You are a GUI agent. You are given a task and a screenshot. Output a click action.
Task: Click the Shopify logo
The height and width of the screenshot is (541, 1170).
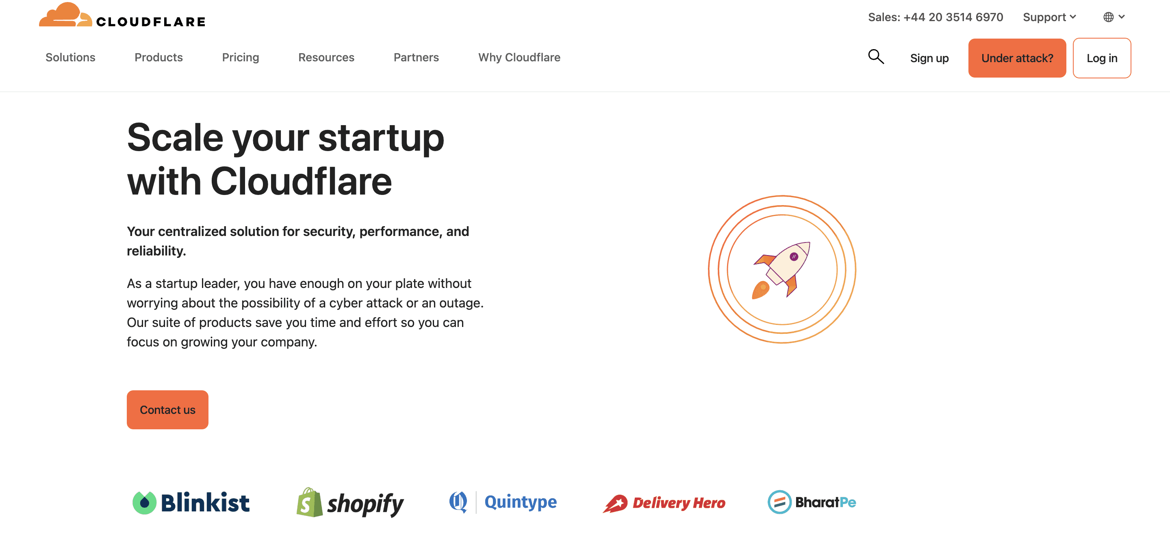(x=350, y=502)
